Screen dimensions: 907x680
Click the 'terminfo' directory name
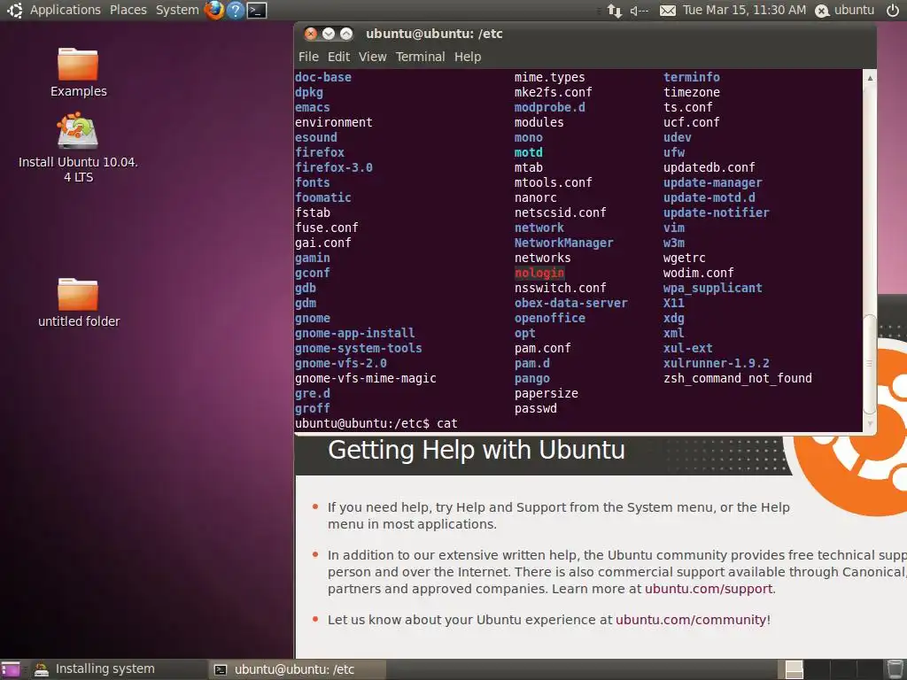[691, 78]
